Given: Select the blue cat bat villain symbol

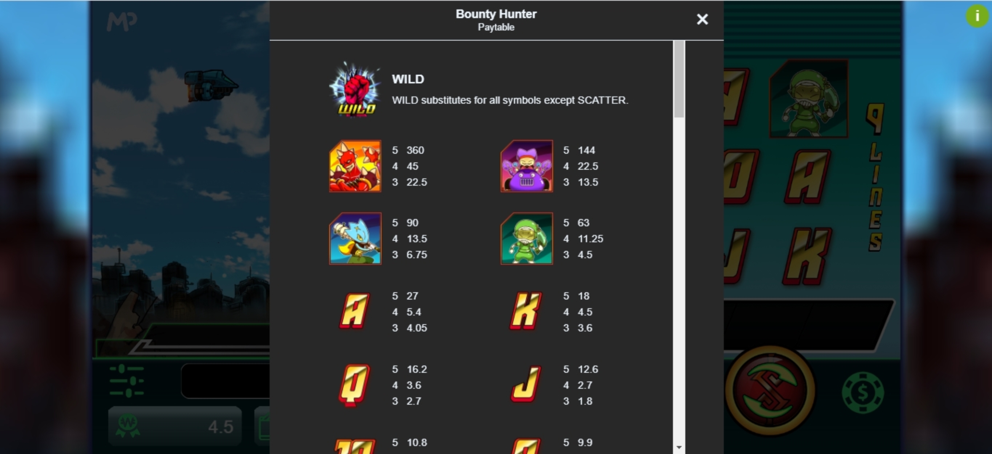Looking at the screenshot, I should click(x=355, y=239).
